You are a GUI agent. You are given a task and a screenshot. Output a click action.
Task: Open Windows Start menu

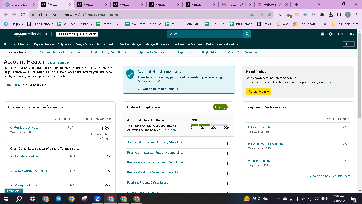(6, 199)
